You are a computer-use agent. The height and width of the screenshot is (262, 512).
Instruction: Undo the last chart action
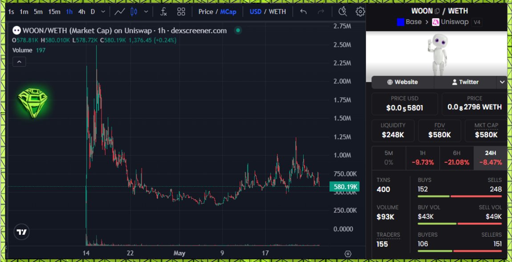[x=303, y=12]
